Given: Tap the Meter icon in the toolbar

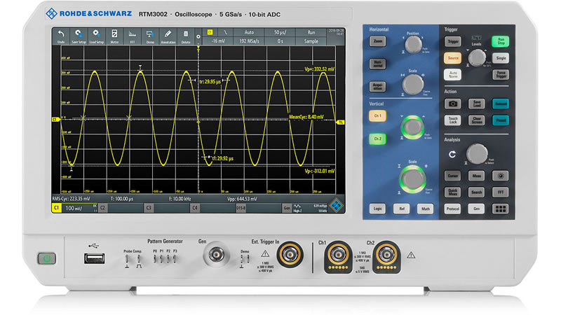Looking at the screenshot, I should coord(115,36).
